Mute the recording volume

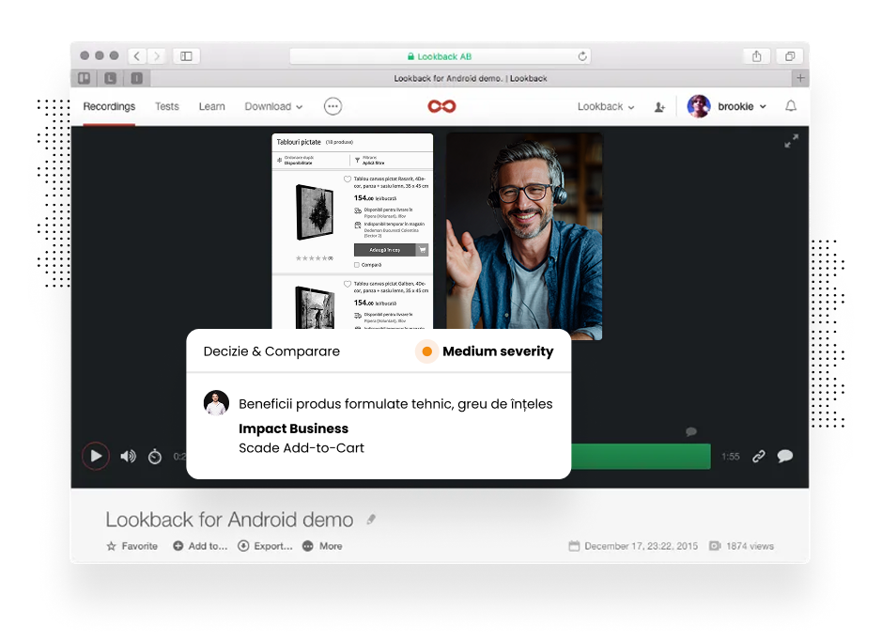129,456
